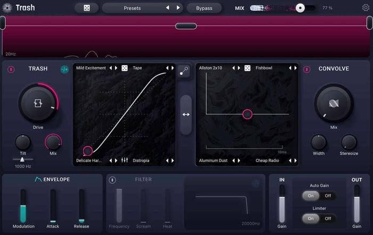
Task: Adjust the Attack slider
Action: pos(53,206)
